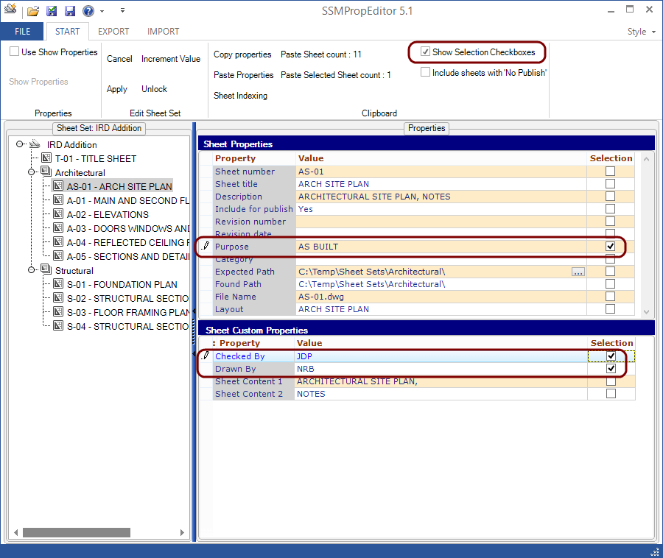Click the Copy properties button

pos(242,54)
